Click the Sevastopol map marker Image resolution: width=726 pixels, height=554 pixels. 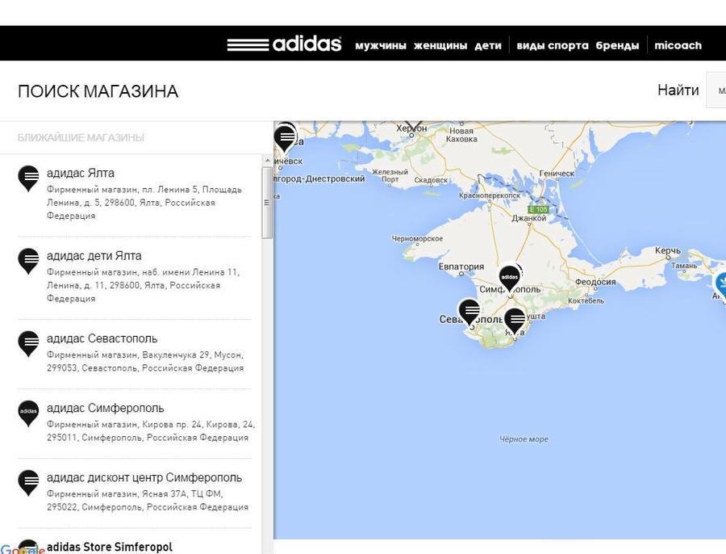469,312
